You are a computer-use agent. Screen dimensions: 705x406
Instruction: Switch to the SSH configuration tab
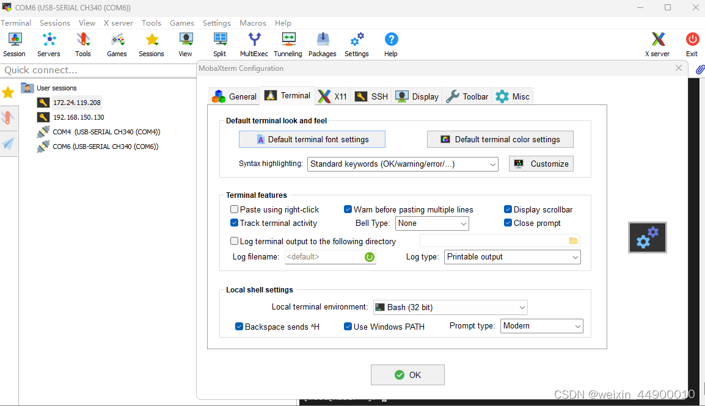[x=371, y=96]
